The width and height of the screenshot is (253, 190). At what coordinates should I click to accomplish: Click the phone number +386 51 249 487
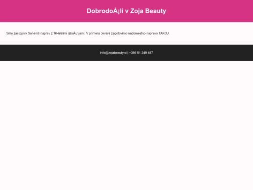(x=141, y=53)
